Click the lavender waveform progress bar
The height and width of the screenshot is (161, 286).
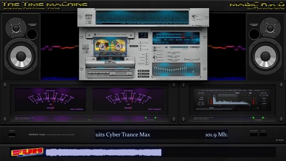(x=103, y=153)
